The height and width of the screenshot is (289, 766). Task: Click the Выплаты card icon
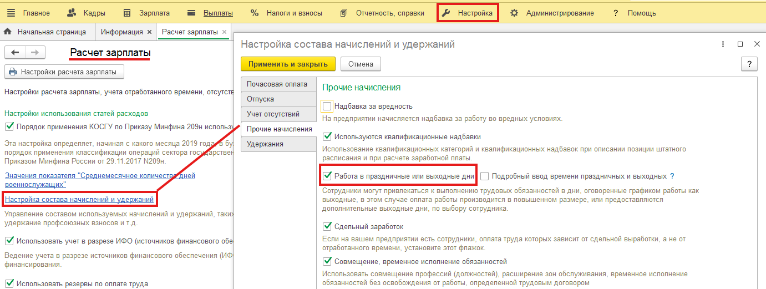click(x=191, y=13)
